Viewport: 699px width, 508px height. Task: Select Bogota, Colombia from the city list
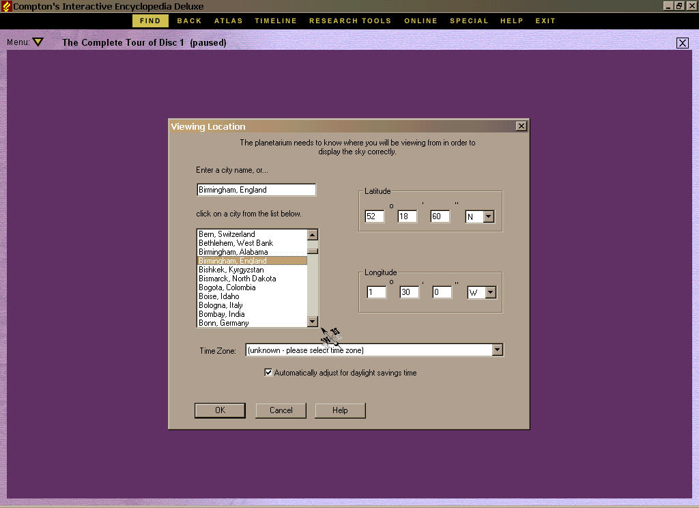[227, 287]
